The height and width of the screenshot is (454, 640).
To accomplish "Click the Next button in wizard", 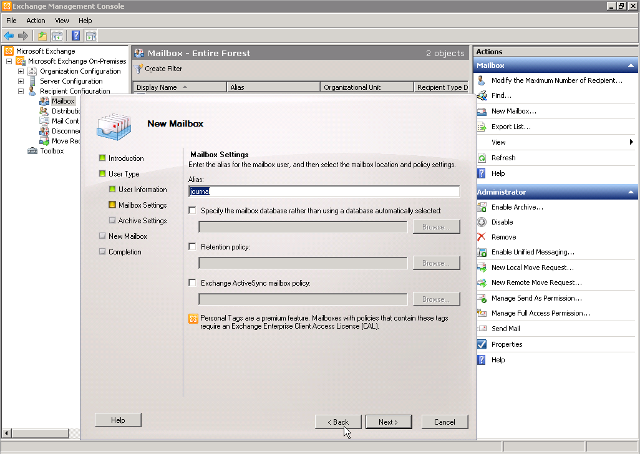I will (x=387, y=422).
